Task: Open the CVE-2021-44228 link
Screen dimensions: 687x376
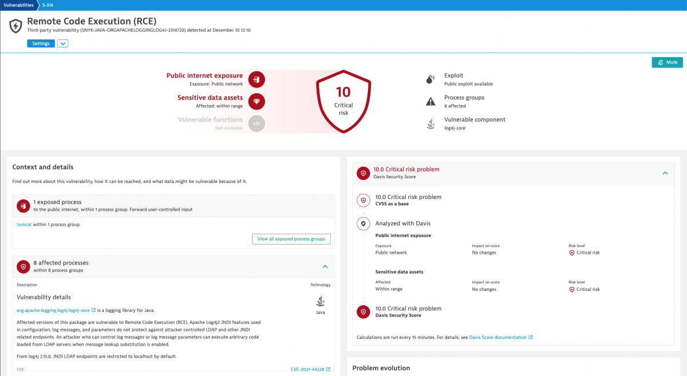Action: 309,369
